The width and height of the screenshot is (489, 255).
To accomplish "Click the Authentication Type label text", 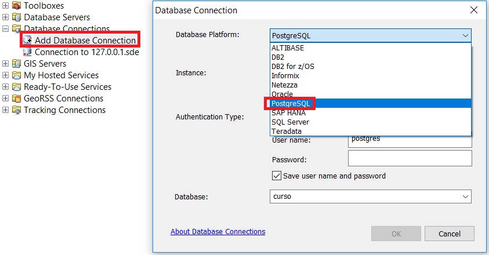I will (209, 117).
